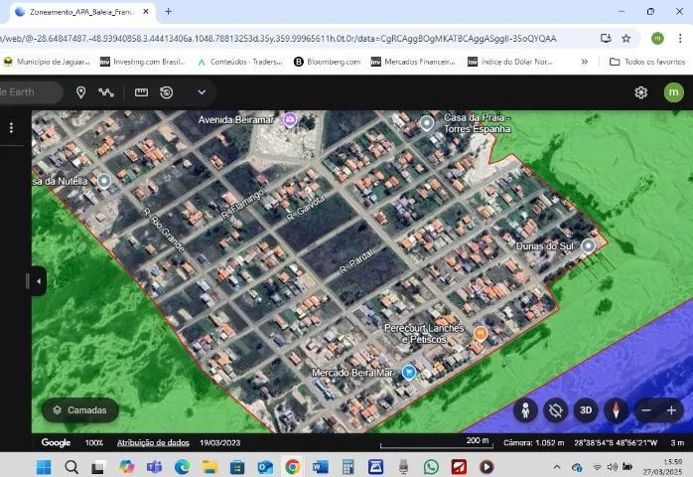Open Chrome profile avatar

click(657, 39)
